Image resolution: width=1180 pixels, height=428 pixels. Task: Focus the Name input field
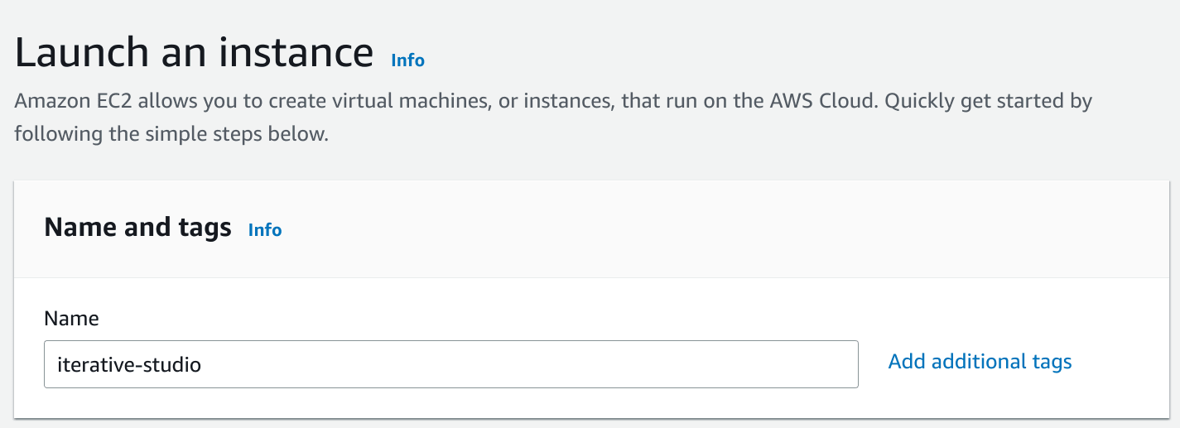(451, 364)
